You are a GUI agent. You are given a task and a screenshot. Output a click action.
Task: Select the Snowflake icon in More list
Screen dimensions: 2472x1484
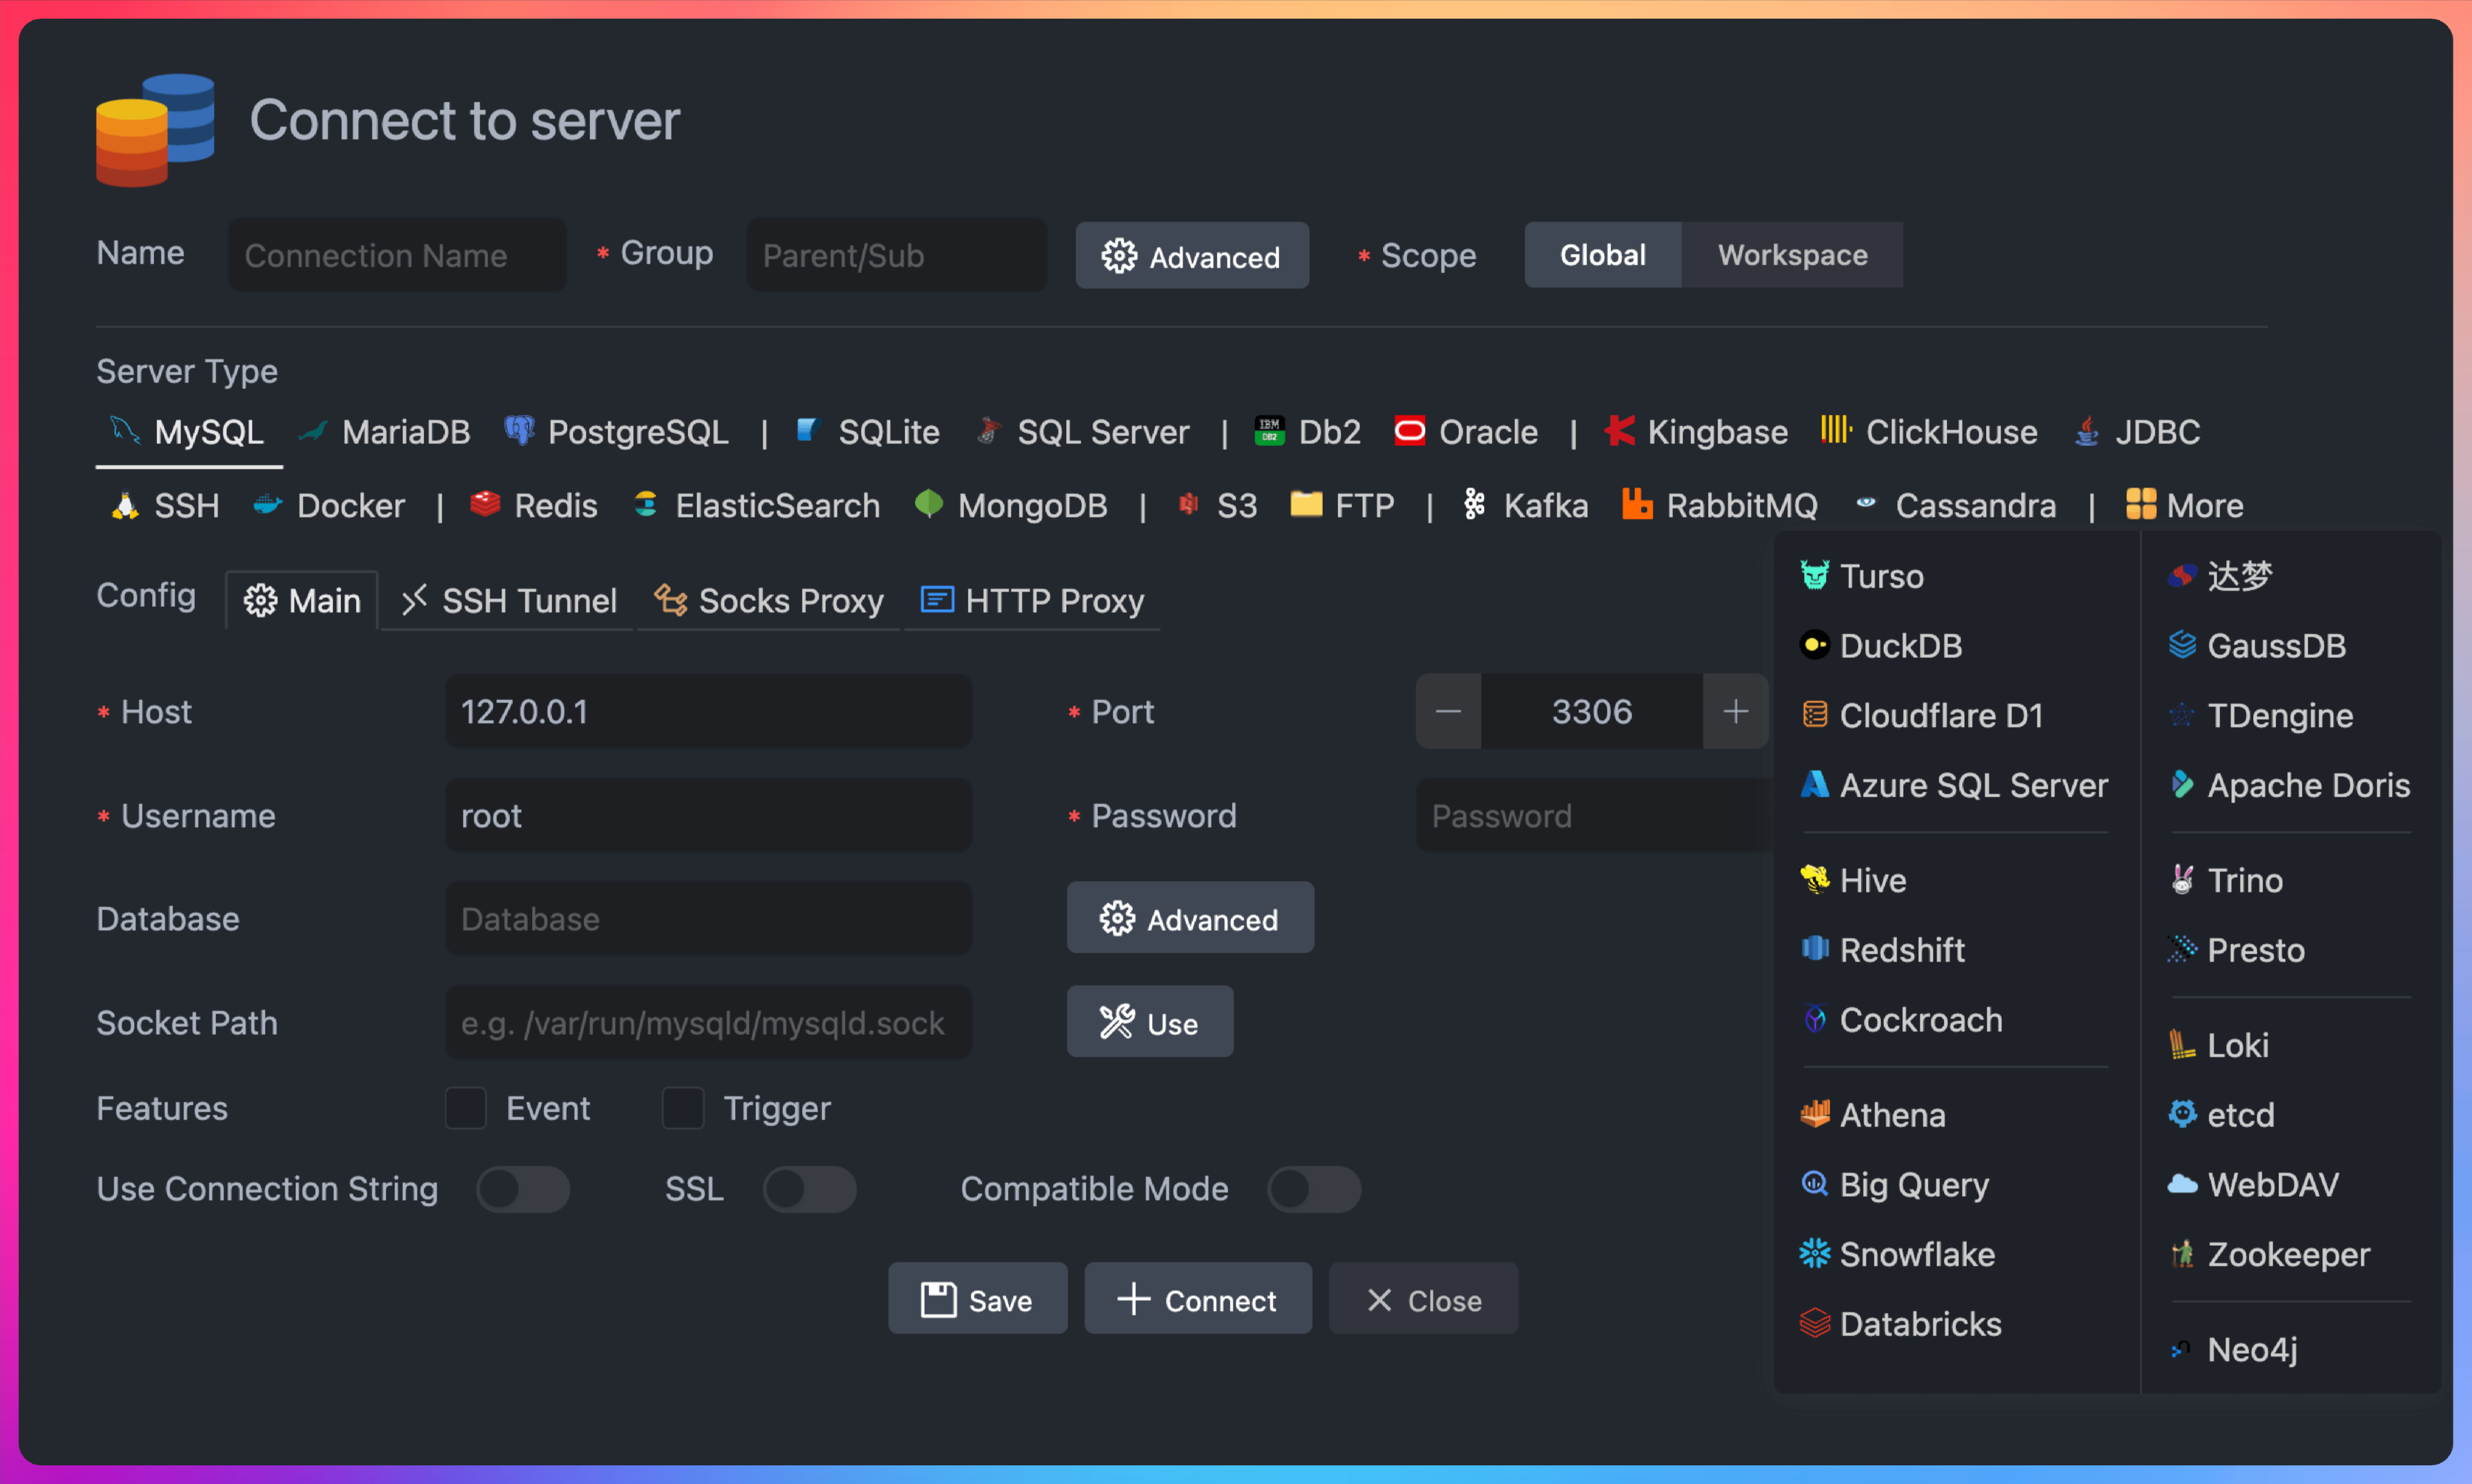(1814, 1254)
